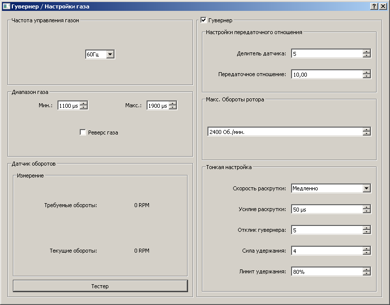Screen dimensions: 390x305
Task: Increase the Отклик гувернера value
Action: pos(366,228)
